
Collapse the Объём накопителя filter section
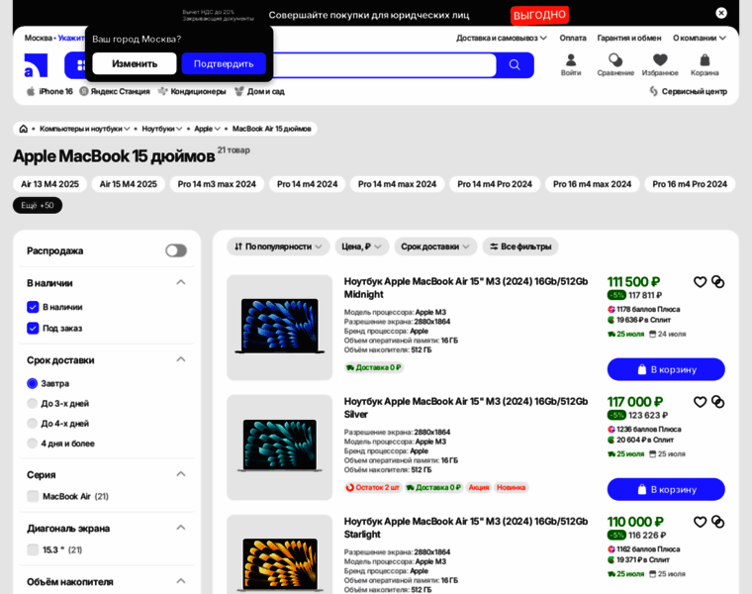[x=181, y=581]
